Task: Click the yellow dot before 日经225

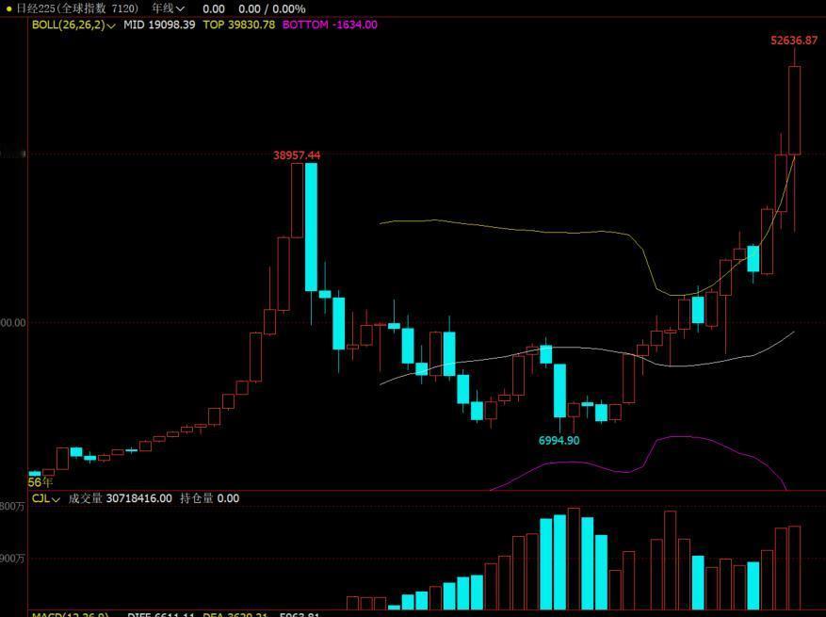Action: click(8, 8)
